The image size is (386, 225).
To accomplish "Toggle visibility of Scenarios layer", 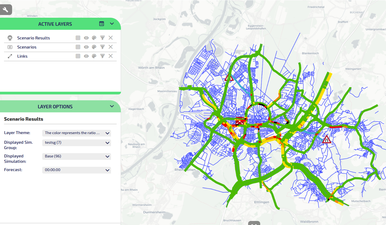I will click(x=86, y=47).
